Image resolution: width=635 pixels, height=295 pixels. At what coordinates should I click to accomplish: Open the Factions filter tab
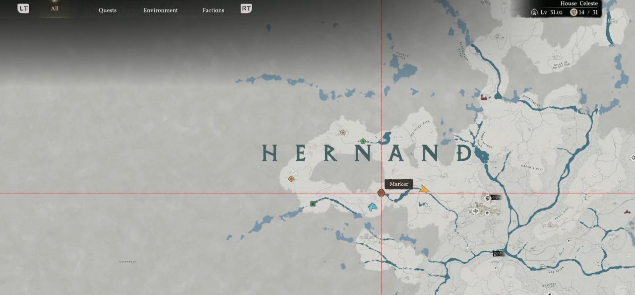tap(213, 10)
